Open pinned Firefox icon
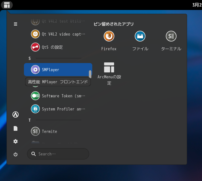The height and width of the screenshot is (181, 202). 109,36
